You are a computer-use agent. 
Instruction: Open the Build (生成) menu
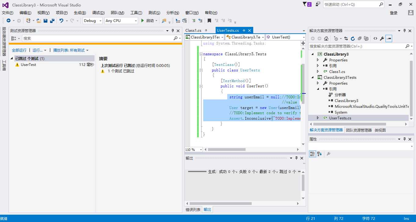80,13
